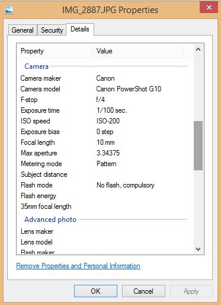Click the Value column header
The height and width of the screenshot is (305, 221).
[x=137, y=51]
